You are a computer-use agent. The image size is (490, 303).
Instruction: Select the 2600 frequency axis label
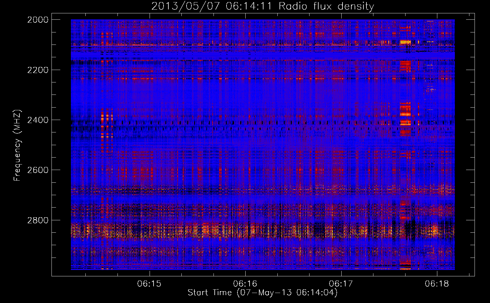[x=38, y=170]
